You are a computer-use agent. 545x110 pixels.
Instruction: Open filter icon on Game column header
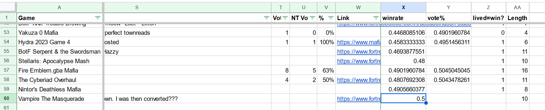tap(97, 18)
